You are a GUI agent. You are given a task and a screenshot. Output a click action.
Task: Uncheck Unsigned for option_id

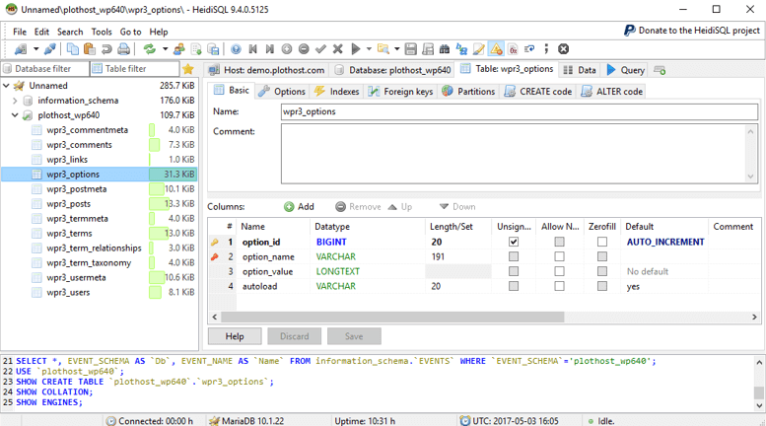tap(514, 242)
